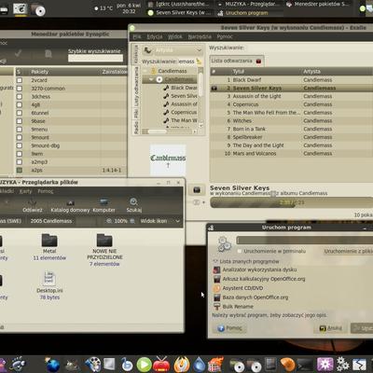
Task: Tick the a2mp3 package checkbox
Action: coord(20,162)
